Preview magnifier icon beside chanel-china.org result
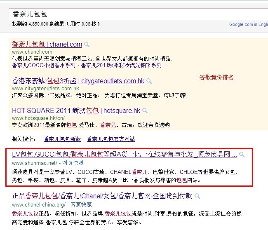268x230 pixels. tap(197, 196)
